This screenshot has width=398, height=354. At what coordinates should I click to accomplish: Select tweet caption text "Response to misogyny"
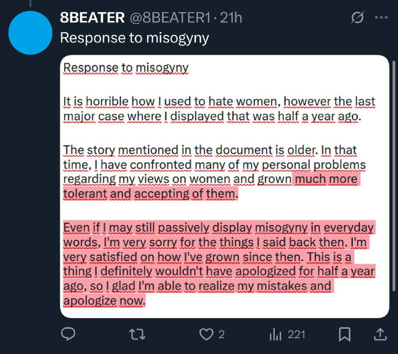click(134, 38)
